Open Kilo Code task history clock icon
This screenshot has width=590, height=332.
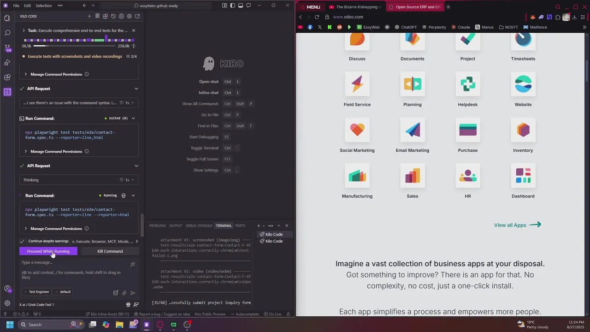click(x=113, y=16)
